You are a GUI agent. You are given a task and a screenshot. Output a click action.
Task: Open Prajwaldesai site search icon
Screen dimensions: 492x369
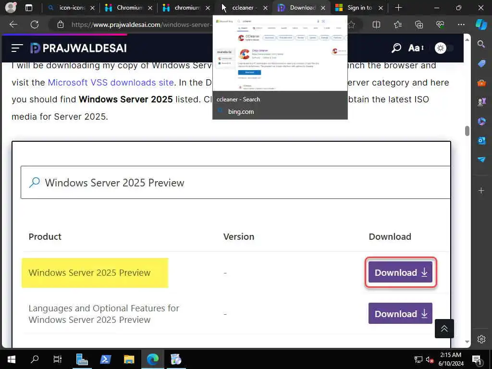396,48
